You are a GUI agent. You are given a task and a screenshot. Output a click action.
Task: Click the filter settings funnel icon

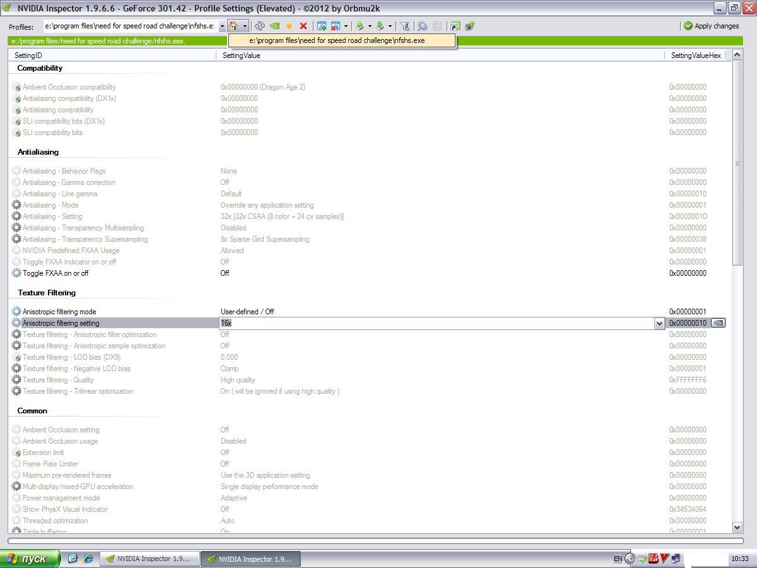(x=405, y=26)
